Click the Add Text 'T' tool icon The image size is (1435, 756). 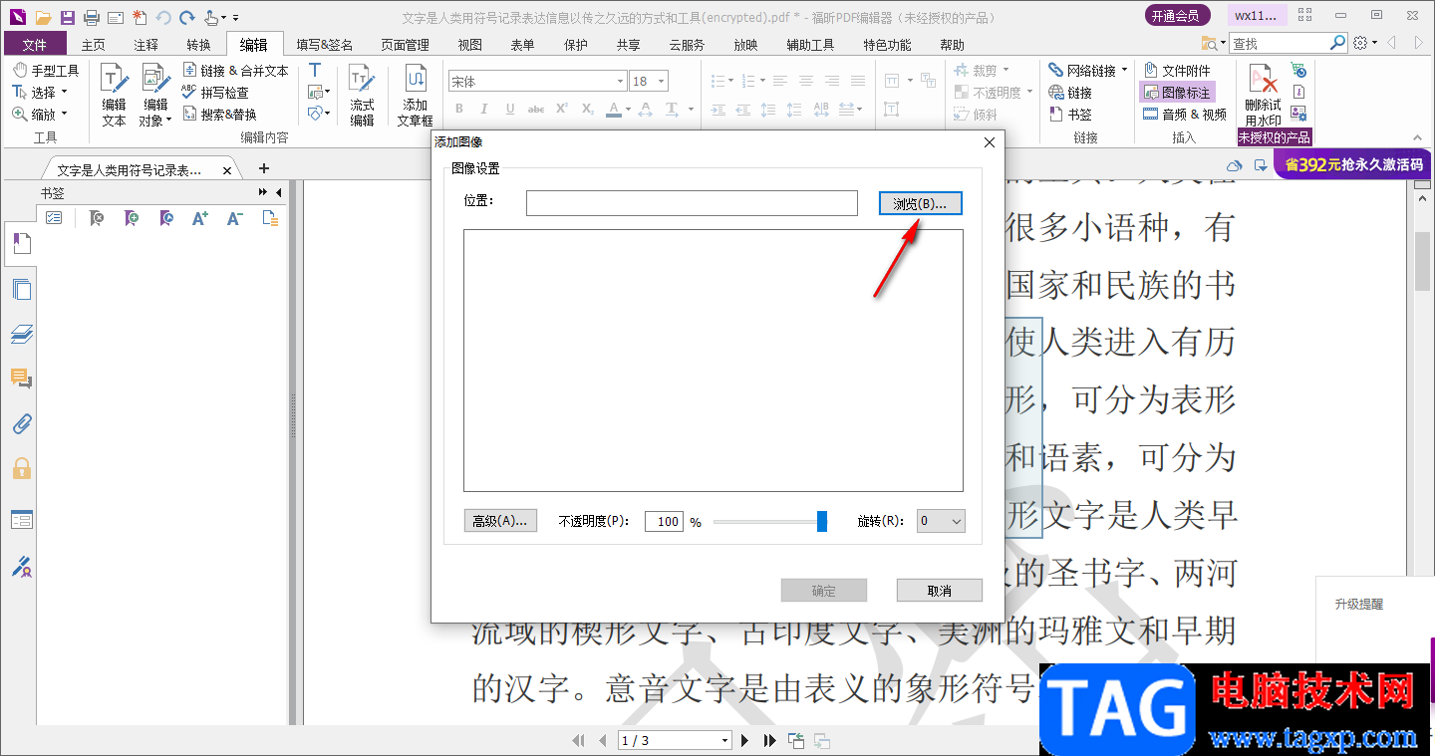315,71
